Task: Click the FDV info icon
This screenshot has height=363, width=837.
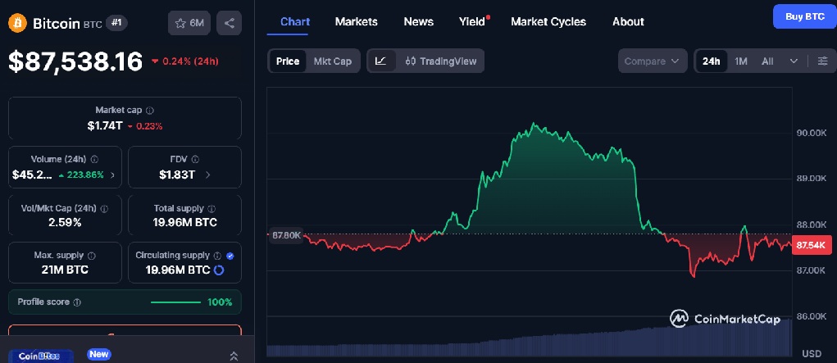Action: click(x=195, y=159)
